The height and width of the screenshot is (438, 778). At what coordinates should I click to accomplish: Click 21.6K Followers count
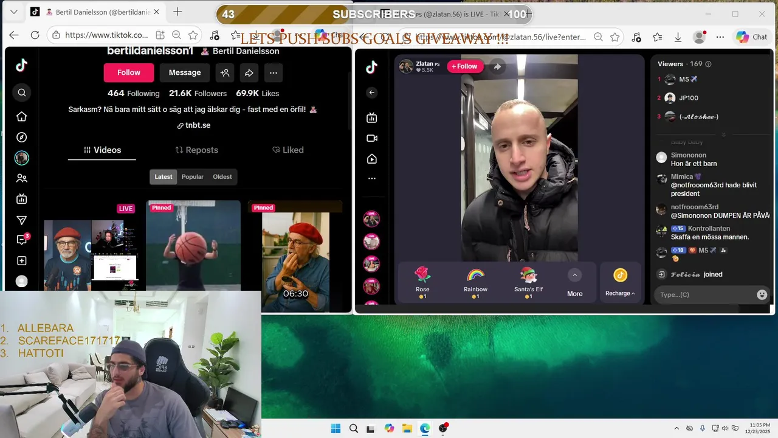(x=198, y=94)
